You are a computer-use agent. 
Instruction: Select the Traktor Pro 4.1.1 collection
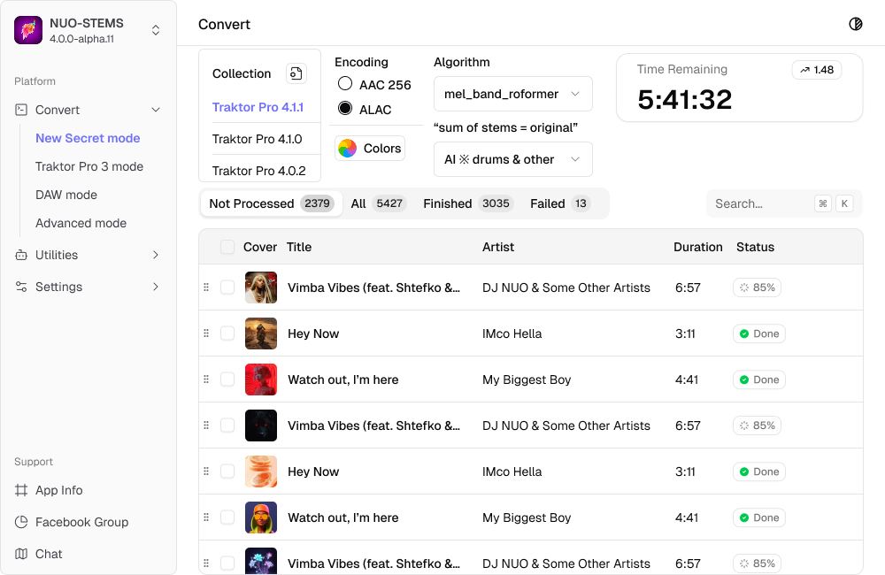259,107
